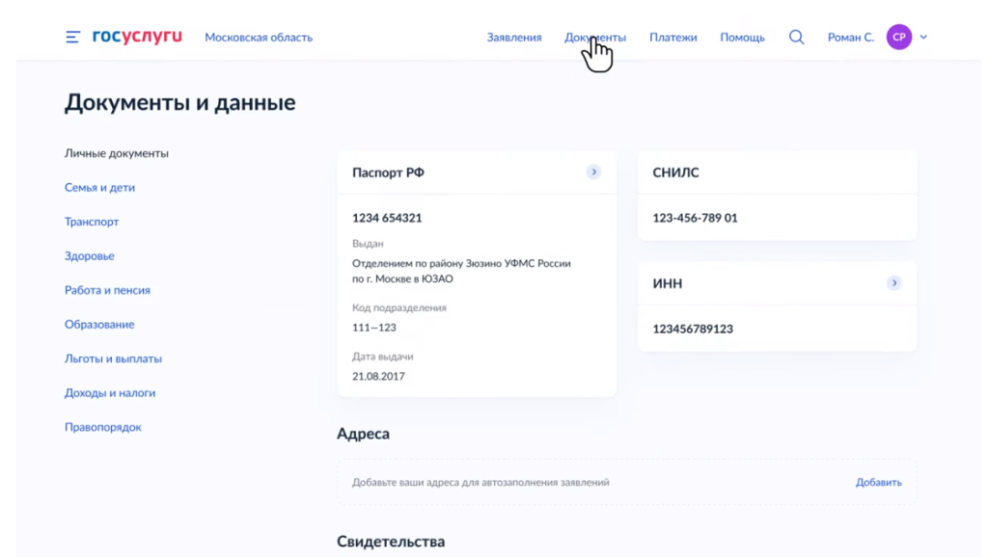Viewport: 988px width, 557px height.
Task: Open Правопорядок section
Action: (102, 427)
